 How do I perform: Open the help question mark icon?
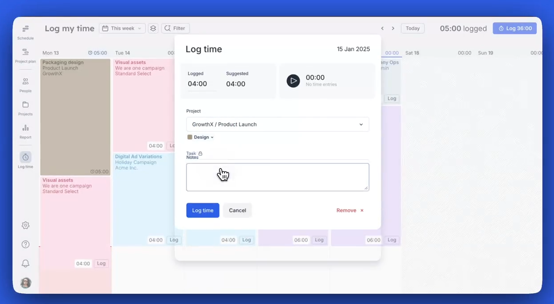coord(25,244)
